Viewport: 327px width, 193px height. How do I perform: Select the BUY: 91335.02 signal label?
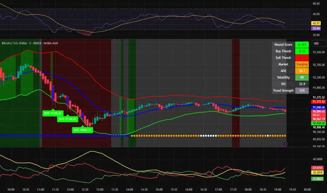(x=53, y=113)
